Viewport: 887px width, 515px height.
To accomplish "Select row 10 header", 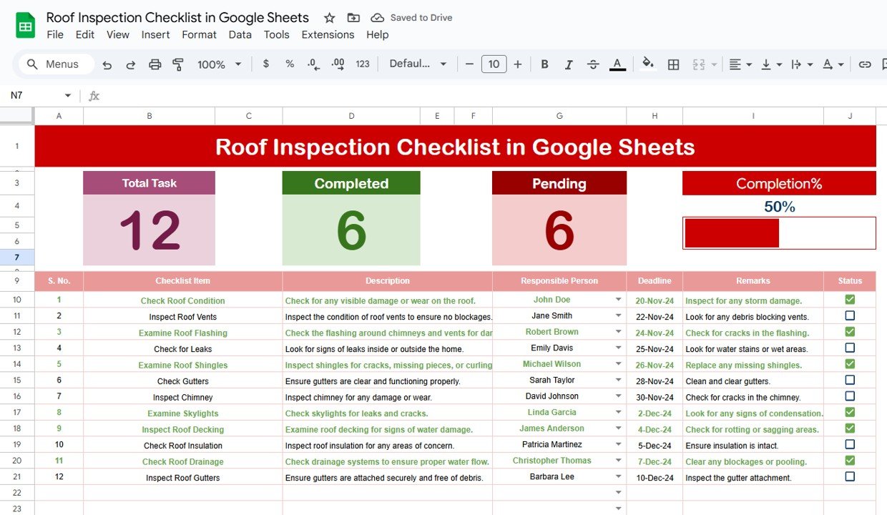I will [x=17, y=300].
